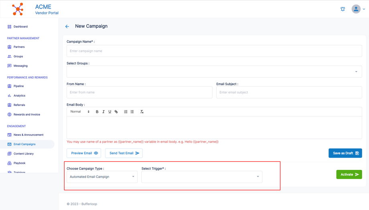
Task: Click the ACME logo icon
Action: [x=18, y=9]
